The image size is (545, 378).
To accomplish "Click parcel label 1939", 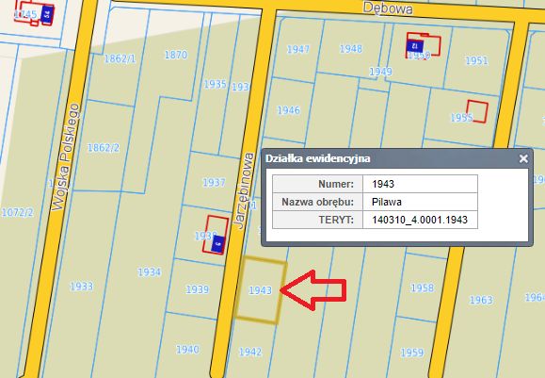I will pyautogui.click(x=198, y=289).
